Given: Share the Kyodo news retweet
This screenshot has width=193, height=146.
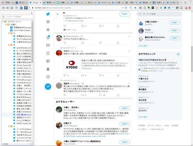Looking at the screenshot, I should pyautogui.click(x=118, y=75).
